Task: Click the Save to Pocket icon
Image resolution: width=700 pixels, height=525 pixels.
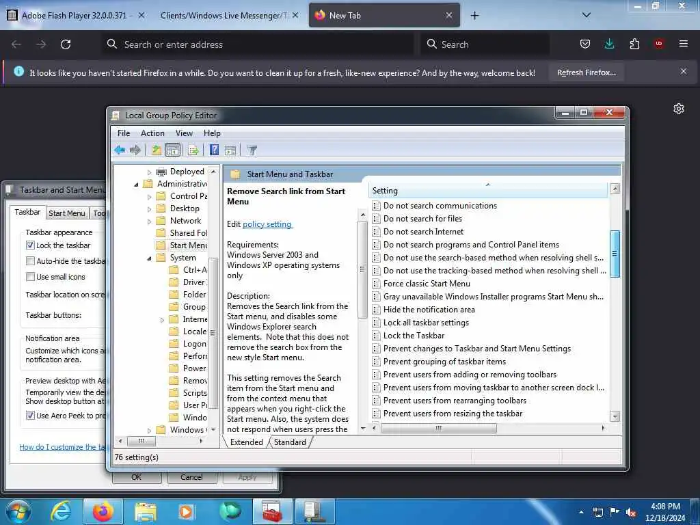Action: (x=585, y=44)
